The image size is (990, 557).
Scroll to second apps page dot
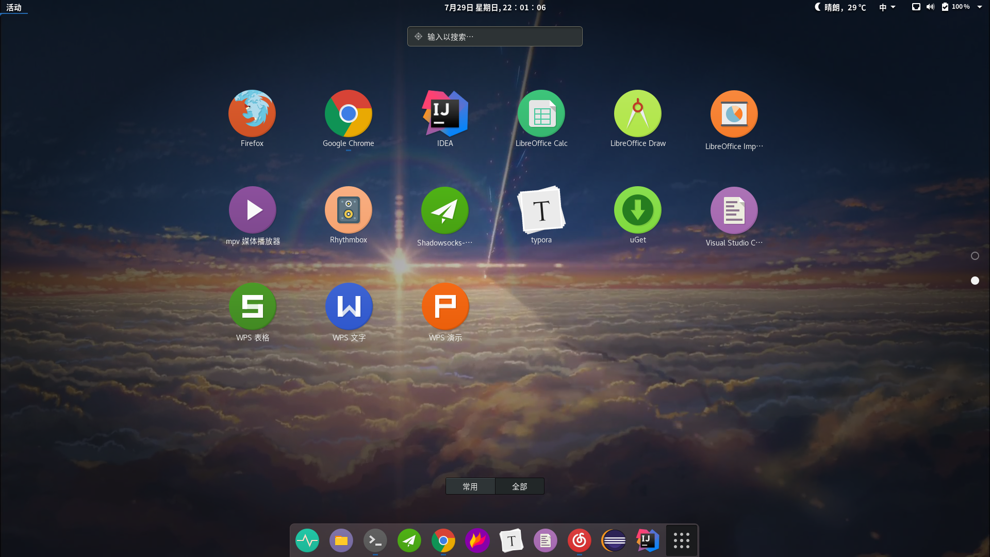click(975, 280)
